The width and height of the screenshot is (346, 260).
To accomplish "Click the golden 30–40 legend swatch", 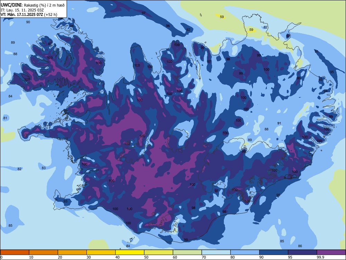I will click(101, 252).
